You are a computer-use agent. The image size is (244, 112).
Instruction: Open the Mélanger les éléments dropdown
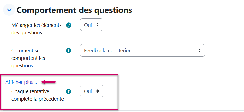coord(91,25)
